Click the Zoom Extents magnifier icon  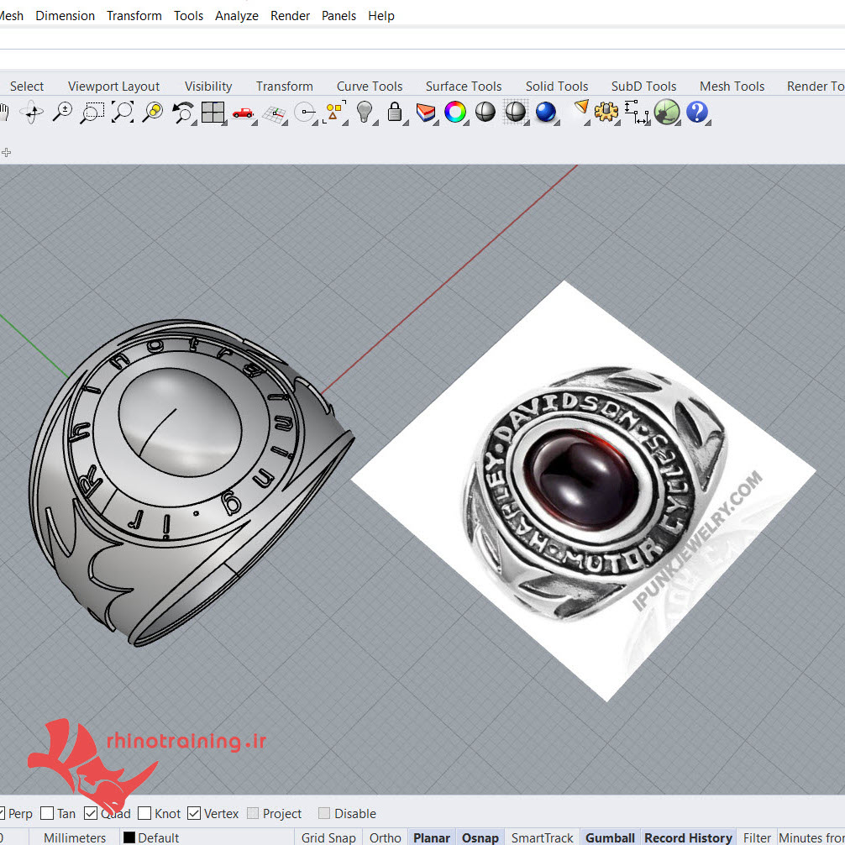(x=123, y=112)
